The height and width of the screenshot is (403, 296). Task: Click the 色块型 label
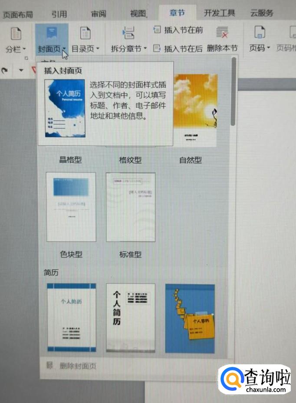(x=71, y=254)
